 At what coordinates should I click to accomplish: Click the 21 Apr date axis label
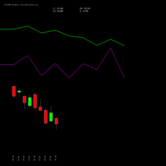tap(18, 158)
